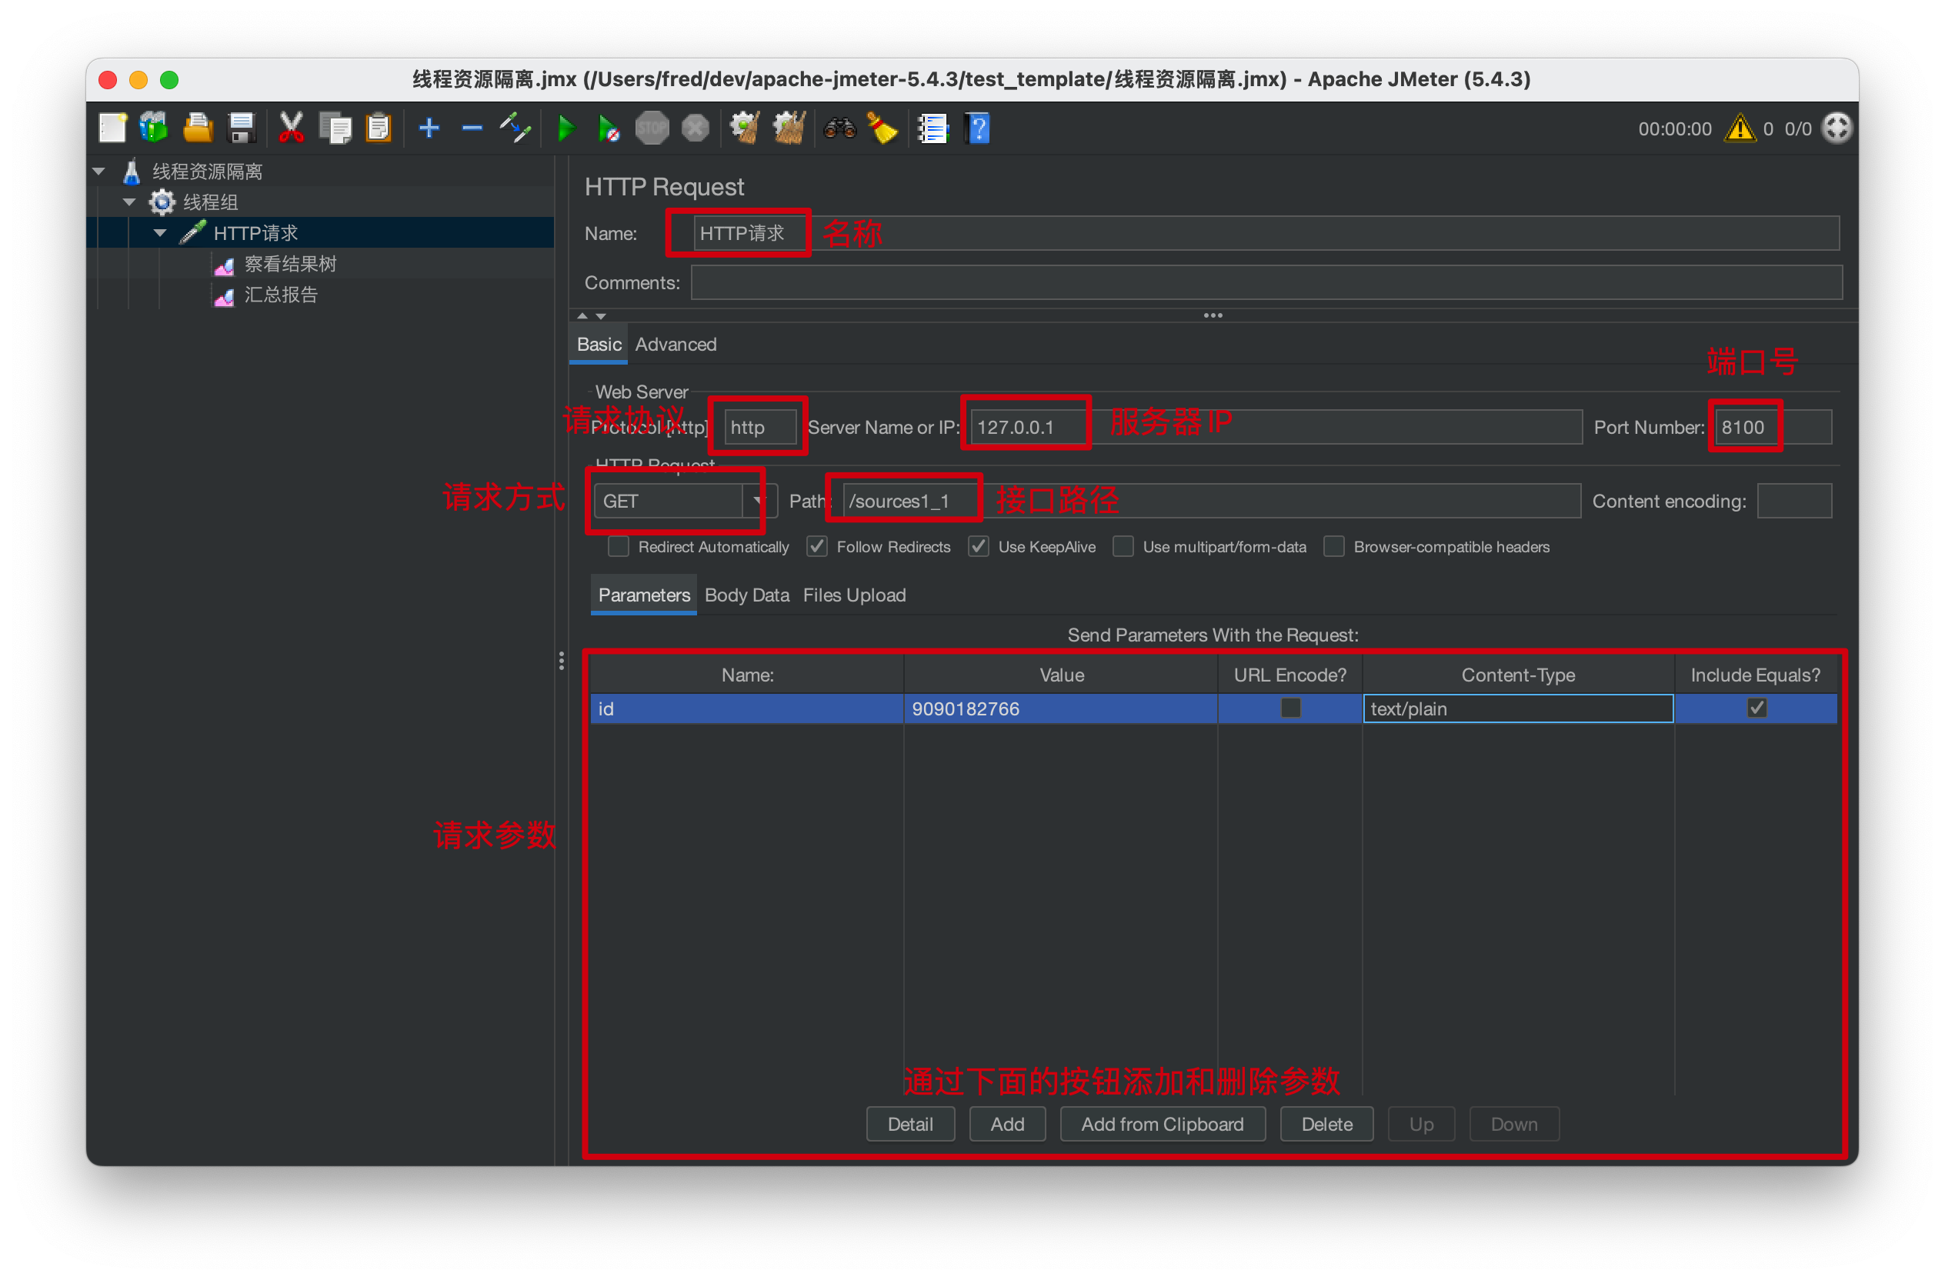This screenshot has height=1280, width=1945.
Task: Switch to the Advanced tab
Action: [676, 345]
